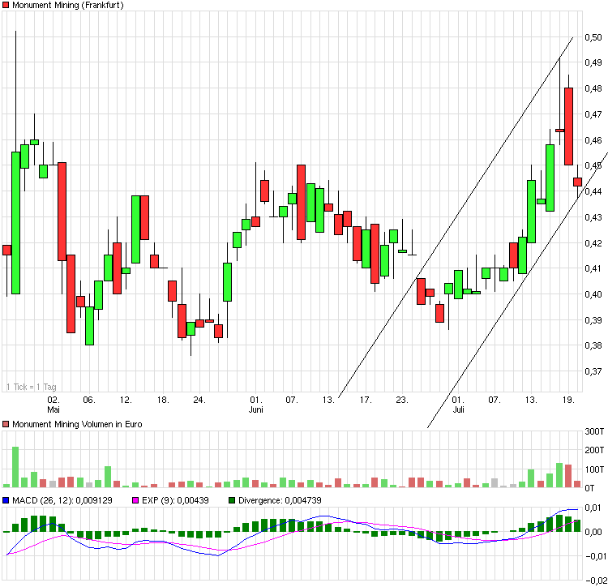This screenshot has height=587, width=608.
Task: Click the 0,41 price axis label
Action: tap(593, 268)
